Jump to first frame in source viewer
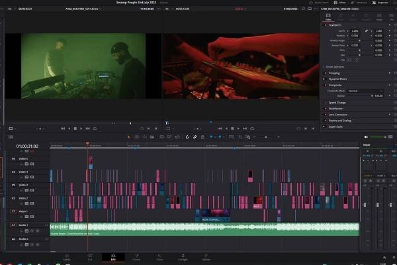 point(63,129)
